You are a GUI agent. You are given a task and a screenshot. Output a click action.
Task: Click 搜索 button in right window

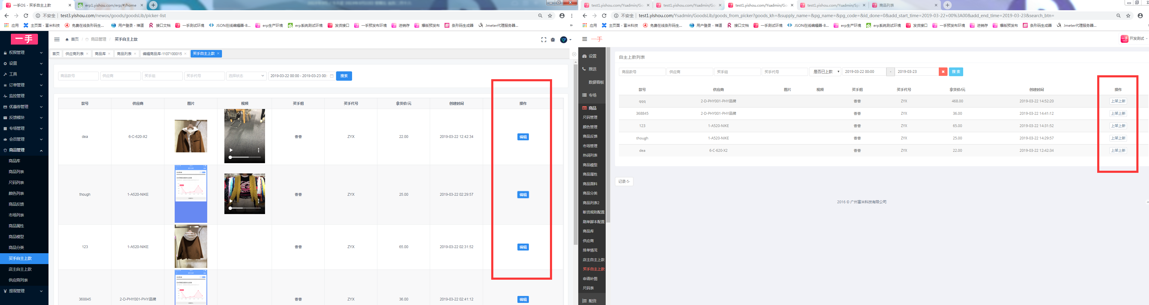956,72
